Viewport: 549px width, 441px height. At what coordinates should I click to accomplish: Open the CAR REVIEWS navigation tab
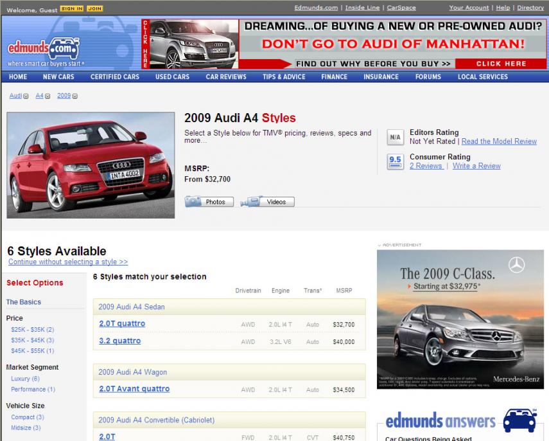pyautogui.click(x=225, y=76)
